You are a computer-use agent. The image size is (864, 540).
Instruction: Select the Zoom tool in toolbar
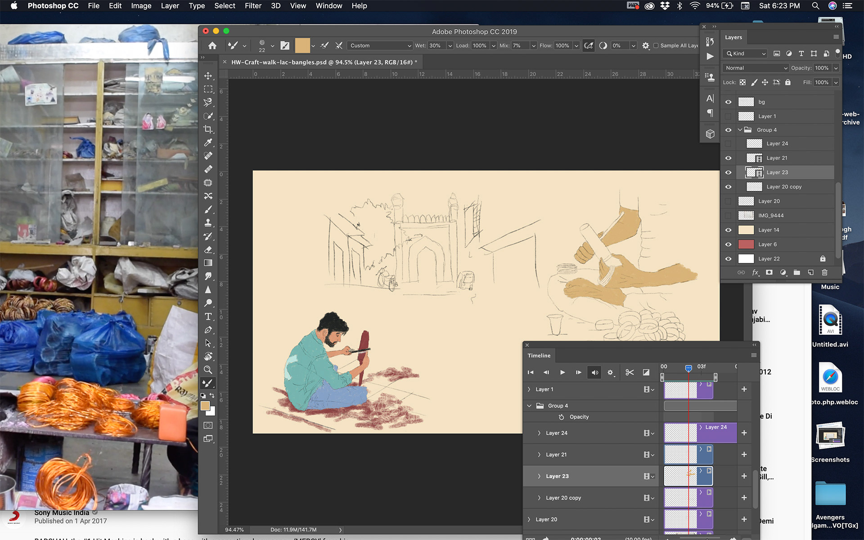208,369
